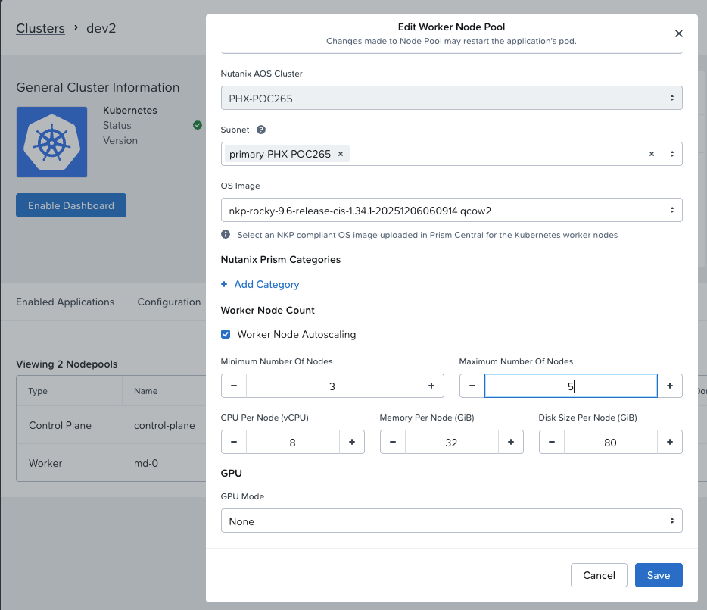
Task: Open the Nutanix AOS Cluster dropdown
Action: 451,99
